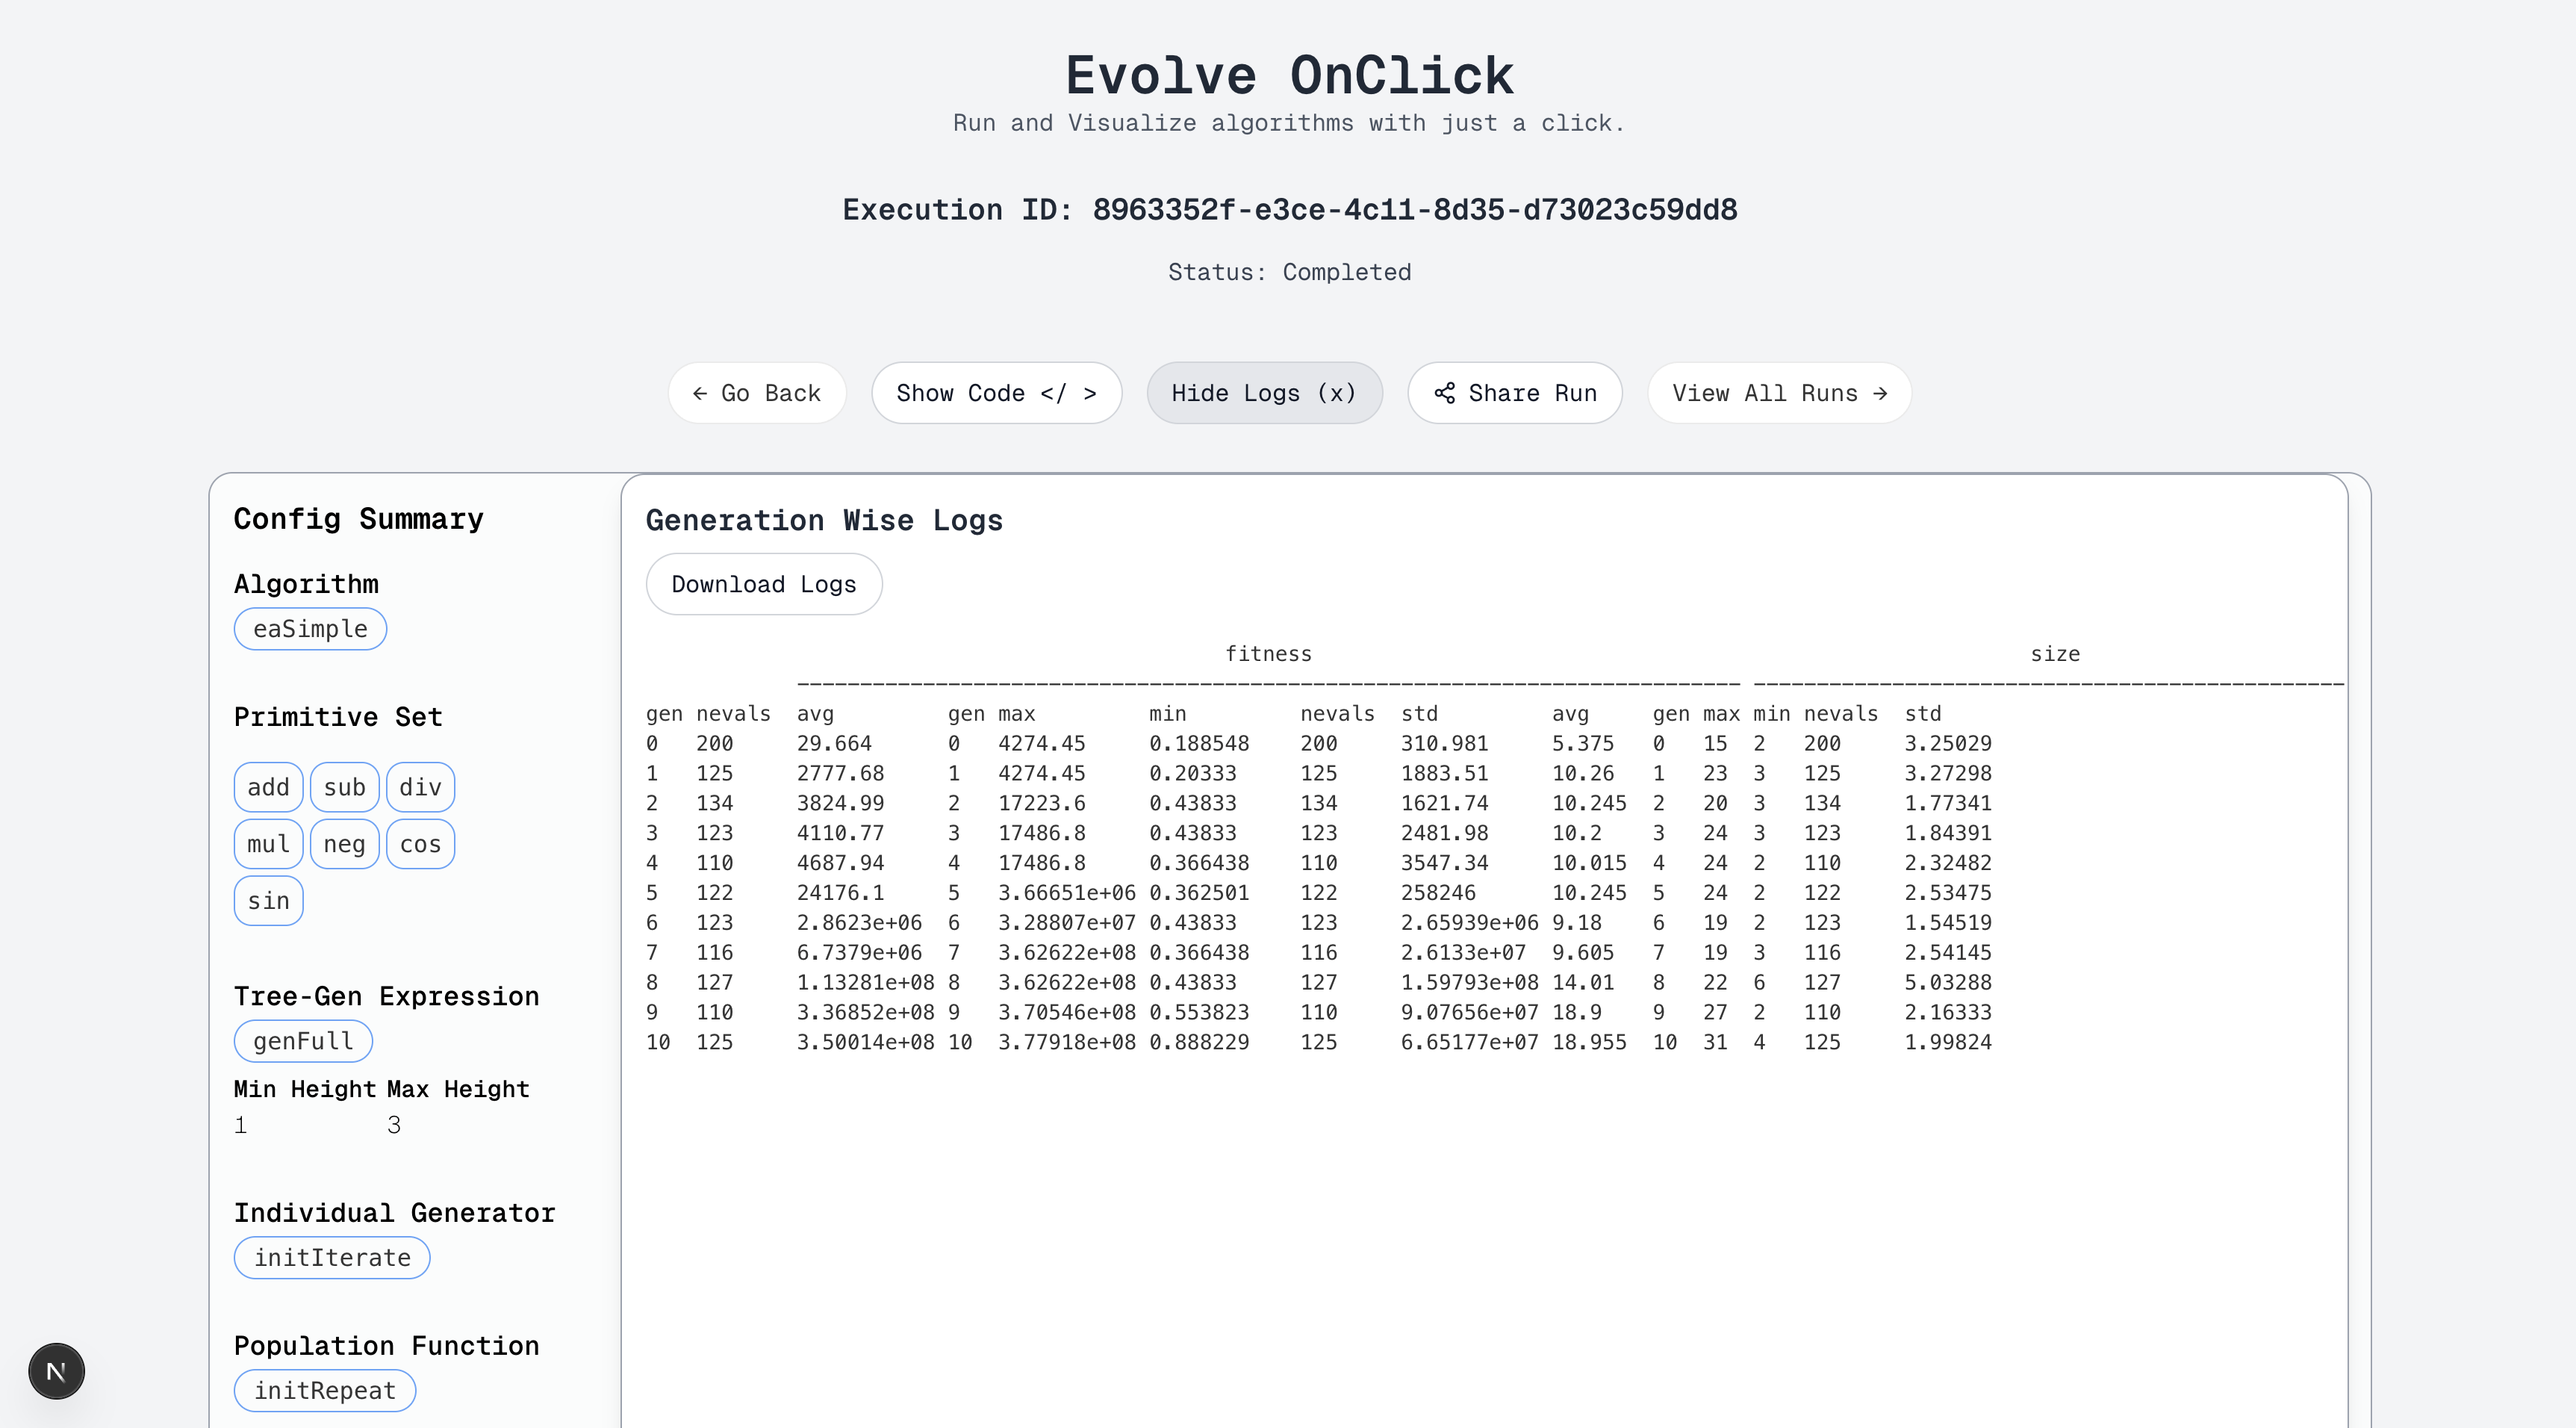
Task: View All Runs page
Action: click(x=1779, y=393)
